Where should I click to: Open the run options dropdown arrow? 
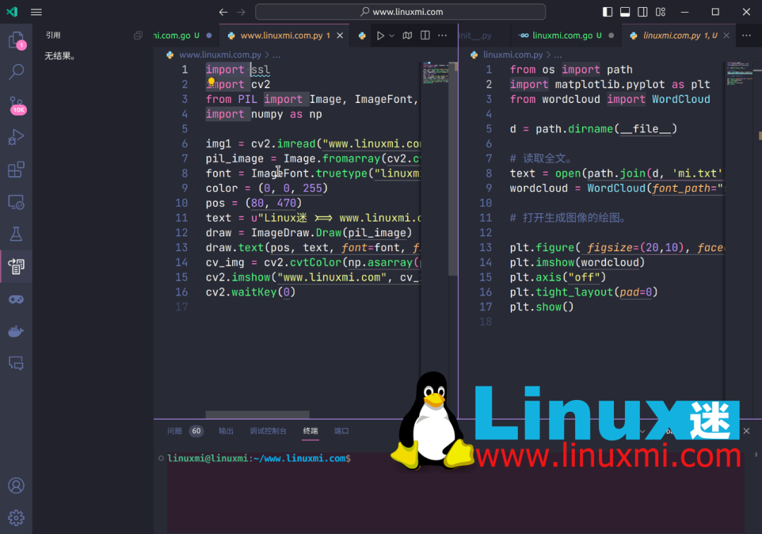pyautogui.click(x=392, y=35)
